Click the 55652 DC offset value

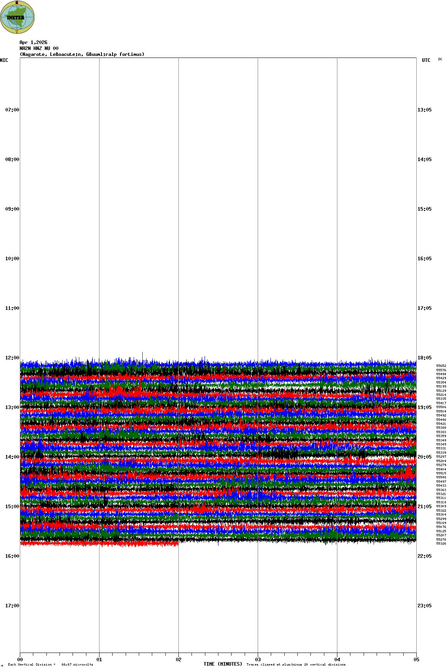click(441, 366)
